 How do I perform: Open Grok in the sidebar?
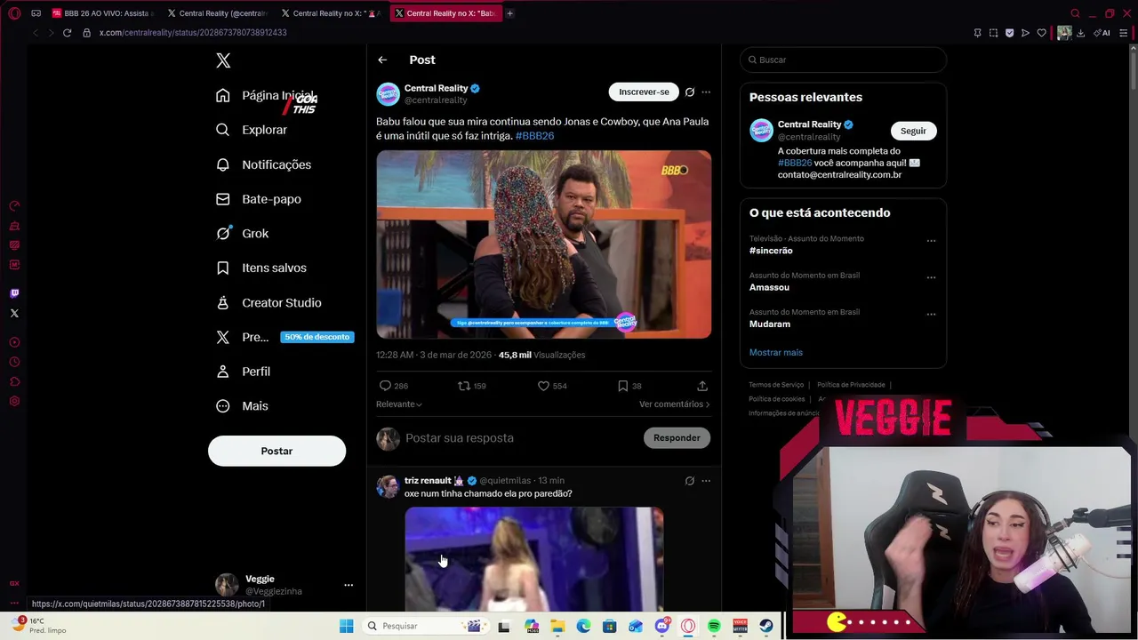pyautogui.click(x=242, y=233)
